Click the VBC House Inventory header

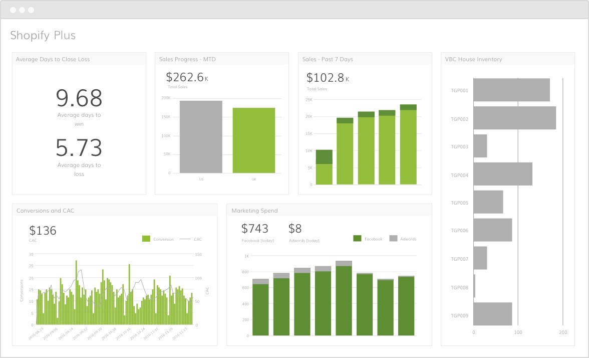[473, 59]
